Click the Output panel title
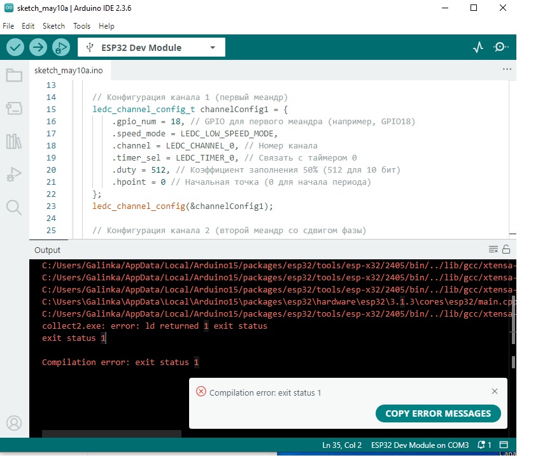 (47, 250)
